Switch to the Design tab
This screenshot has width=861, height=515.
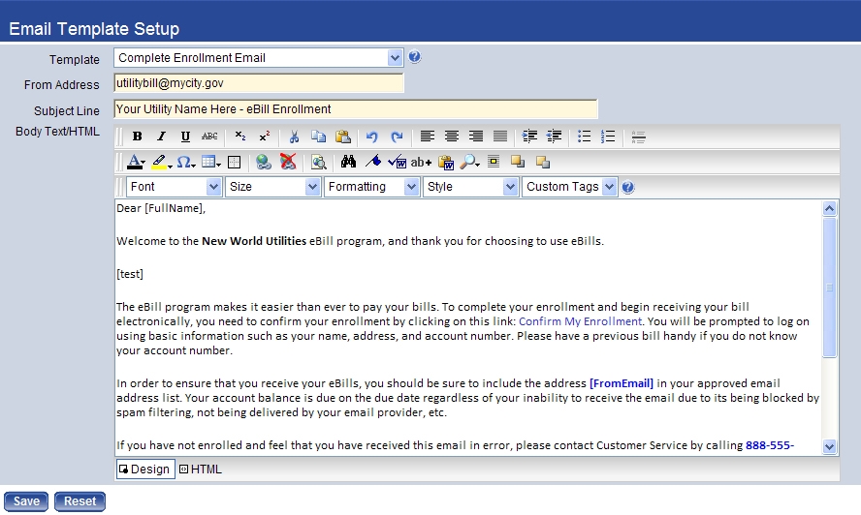pyautogui.click(x=143, y=470)
